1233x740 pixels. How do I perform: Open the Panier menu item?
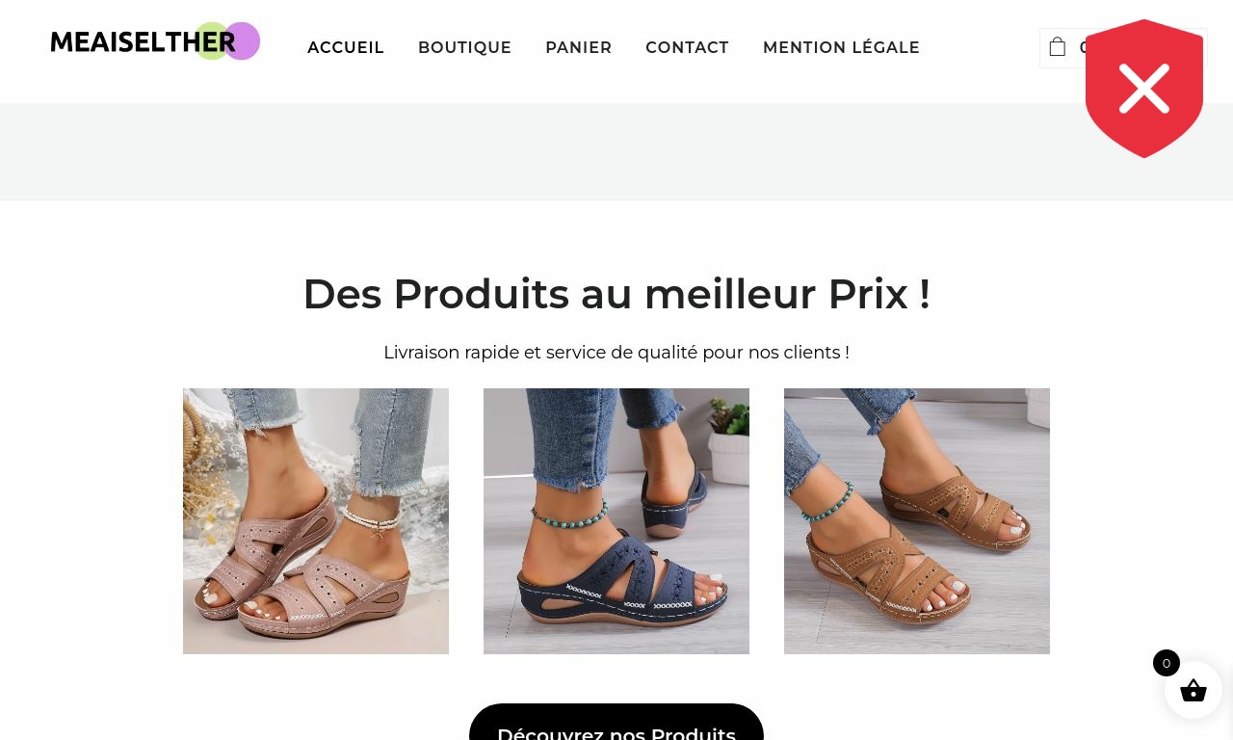[x=578, y=47]
